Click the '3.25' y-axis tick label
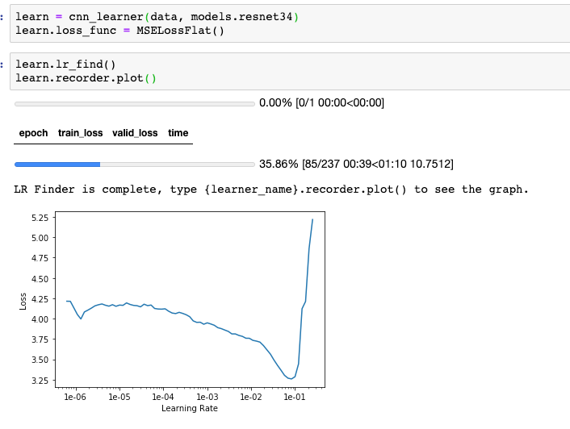This screenshot has height=429, width=570. point(40,381)
